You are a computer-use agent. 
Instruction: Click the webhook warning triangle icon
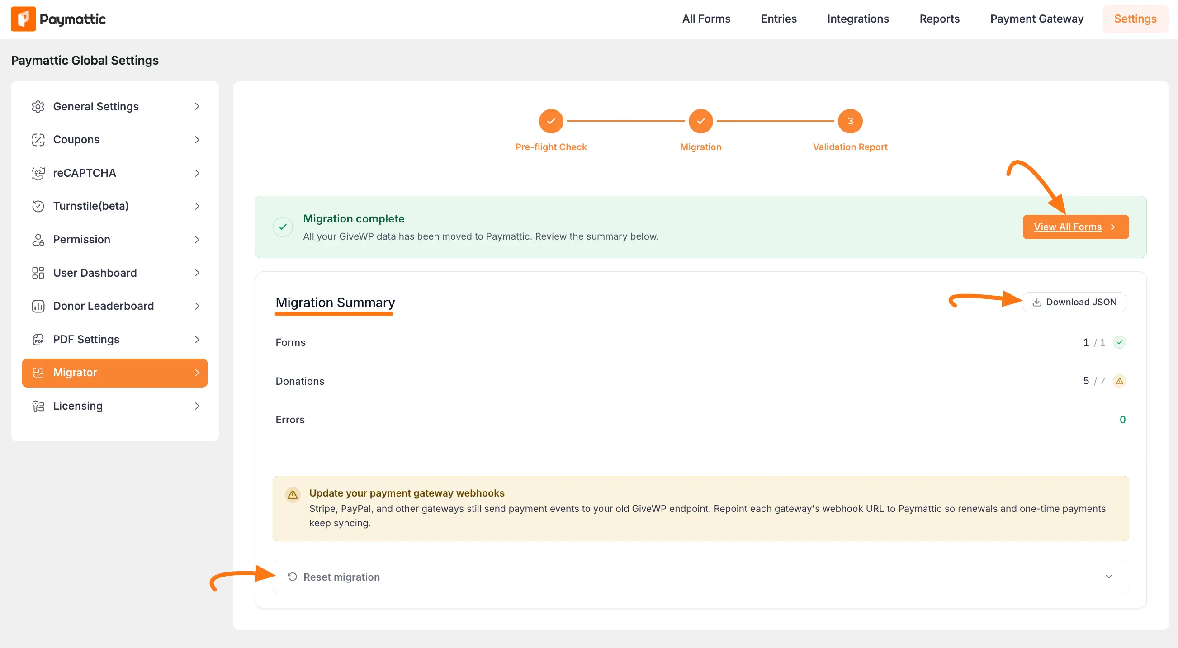click(293, 494)
